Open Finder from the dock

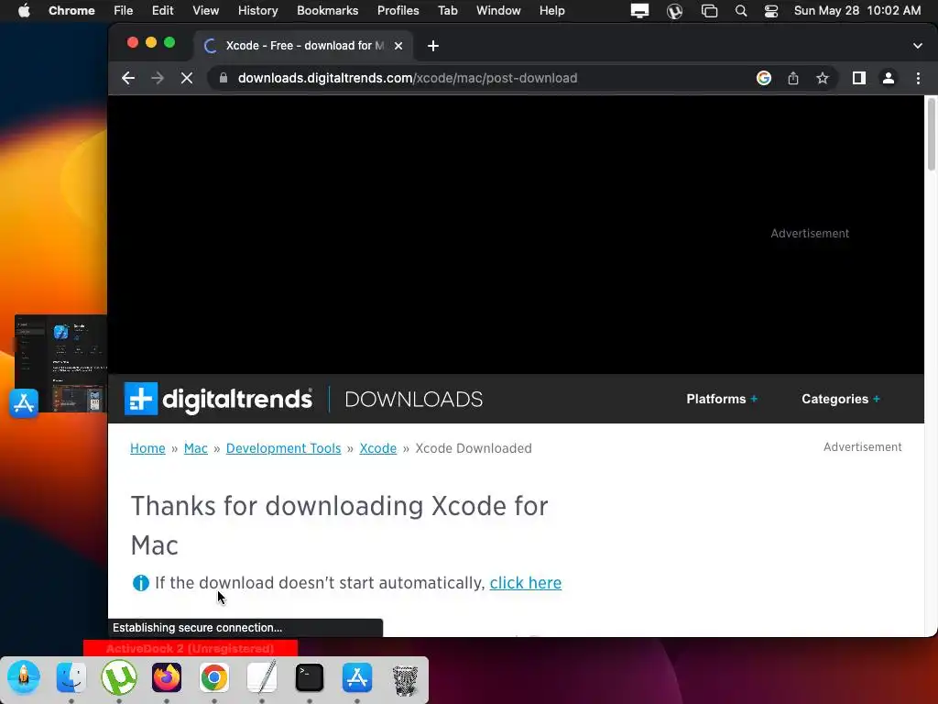[71, 677]
